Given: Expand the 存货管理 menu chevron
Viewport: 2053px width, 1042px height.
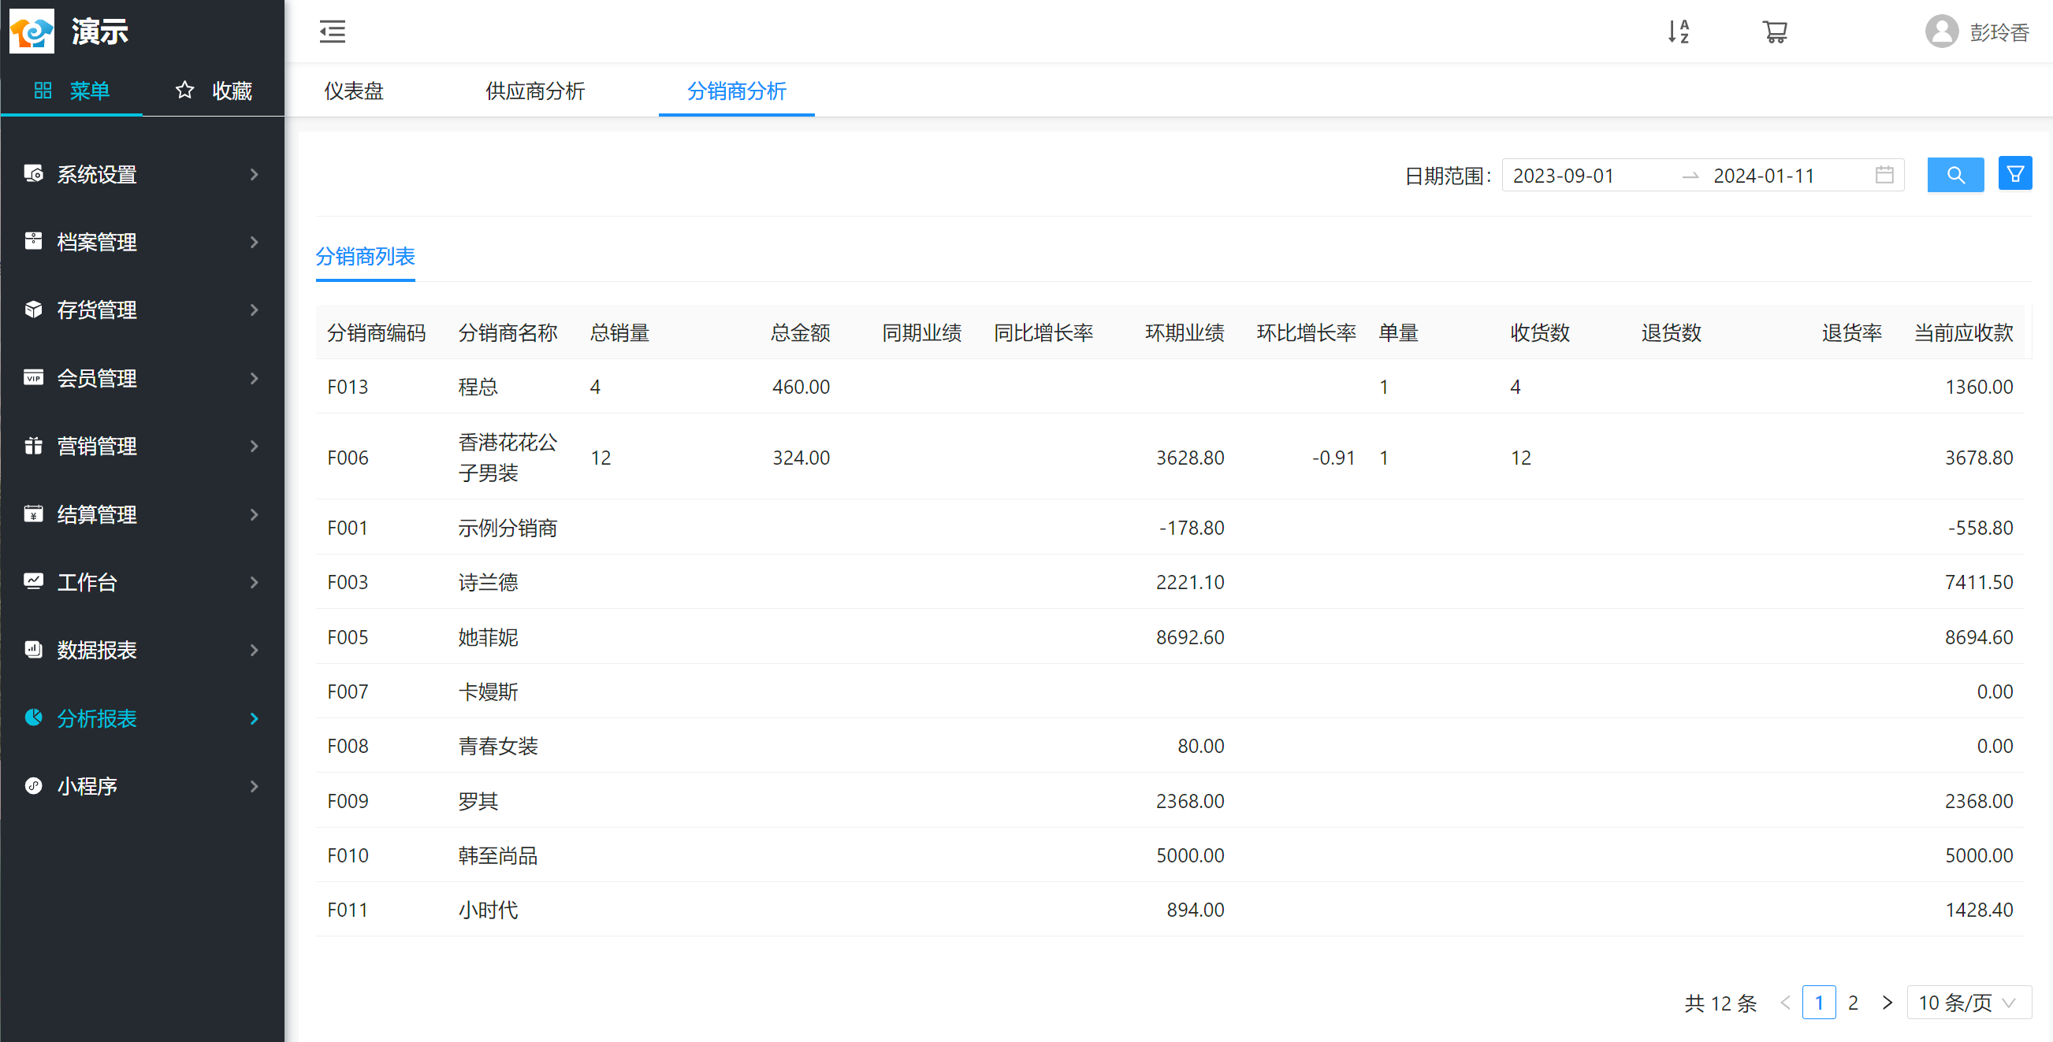Looking at the screenshot, I should pyautogui.click(x=255, y=309).
